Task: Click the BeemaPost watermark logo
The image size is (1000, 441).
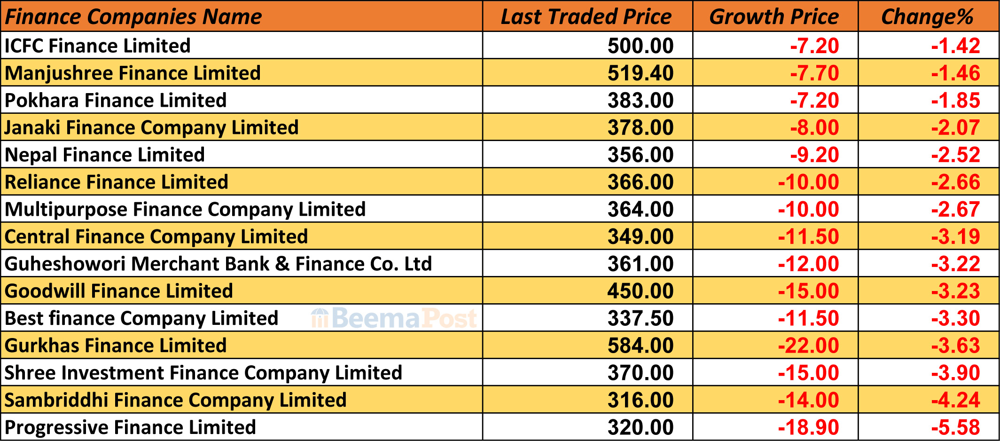Action: tap(394, 318)
